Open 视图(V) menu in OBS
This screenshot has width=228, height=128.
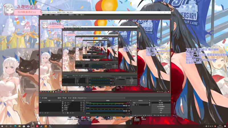[x=51, y=15]
